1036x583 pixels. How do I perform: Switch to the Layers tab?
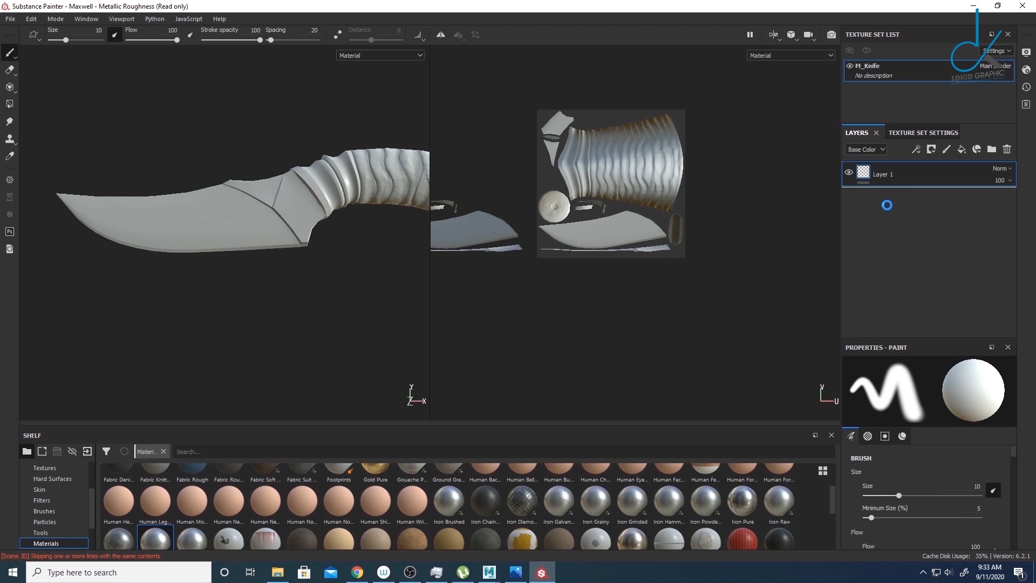857,133
